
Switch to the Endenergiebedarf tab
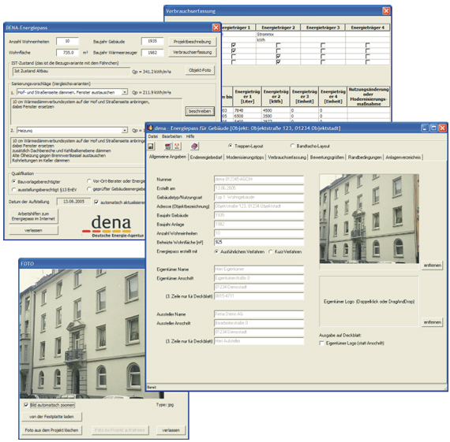point(206,158)
